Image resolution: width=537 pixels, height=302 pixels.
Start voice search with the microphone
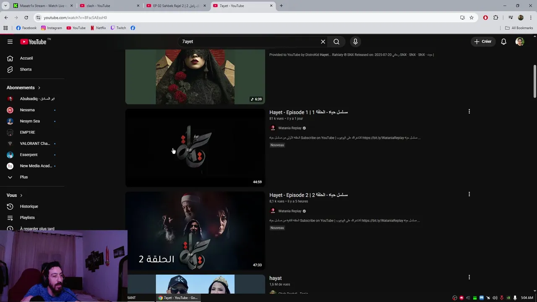pos(355,42)
